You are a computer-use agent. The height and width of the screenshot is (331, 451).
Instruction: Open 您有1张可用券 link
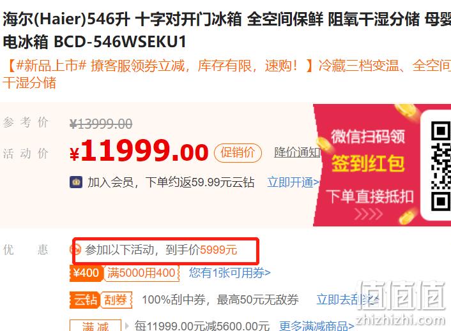tap(229, 273)
